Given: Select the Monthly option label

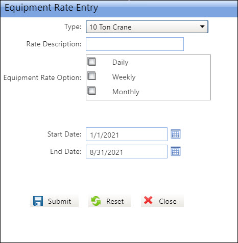Looking at the screenshot, I should click(x=126, y=92).
